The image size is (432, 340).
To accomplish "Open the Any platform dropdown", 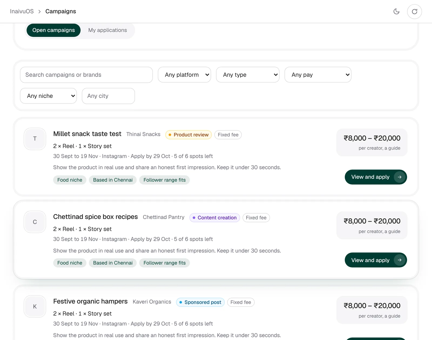I will [x=184, y=75].
